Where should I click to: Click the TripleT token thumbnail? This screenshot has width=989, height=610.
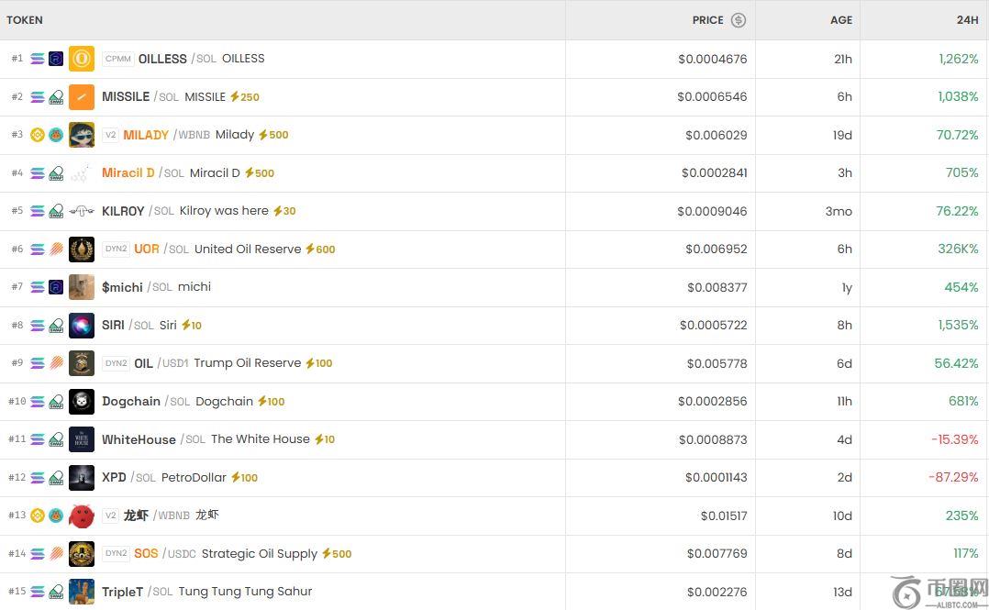pyautogui.click(x=82, y=592)
